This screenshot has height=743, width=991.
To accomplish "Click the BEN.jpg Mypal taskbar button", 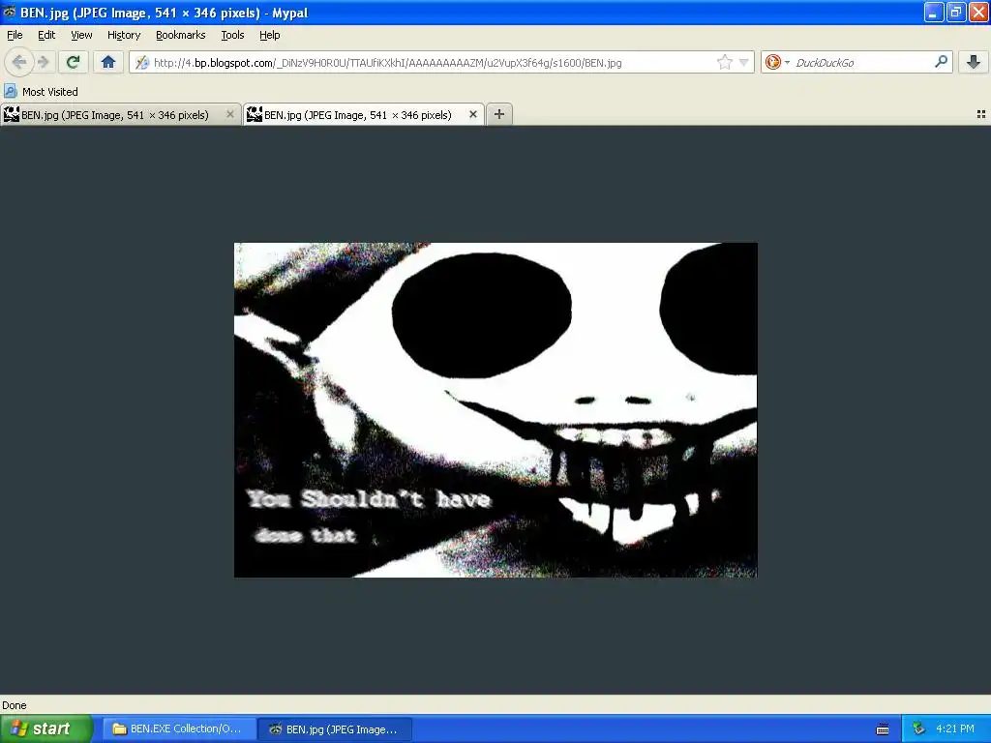I will click(x=336, y=728).
